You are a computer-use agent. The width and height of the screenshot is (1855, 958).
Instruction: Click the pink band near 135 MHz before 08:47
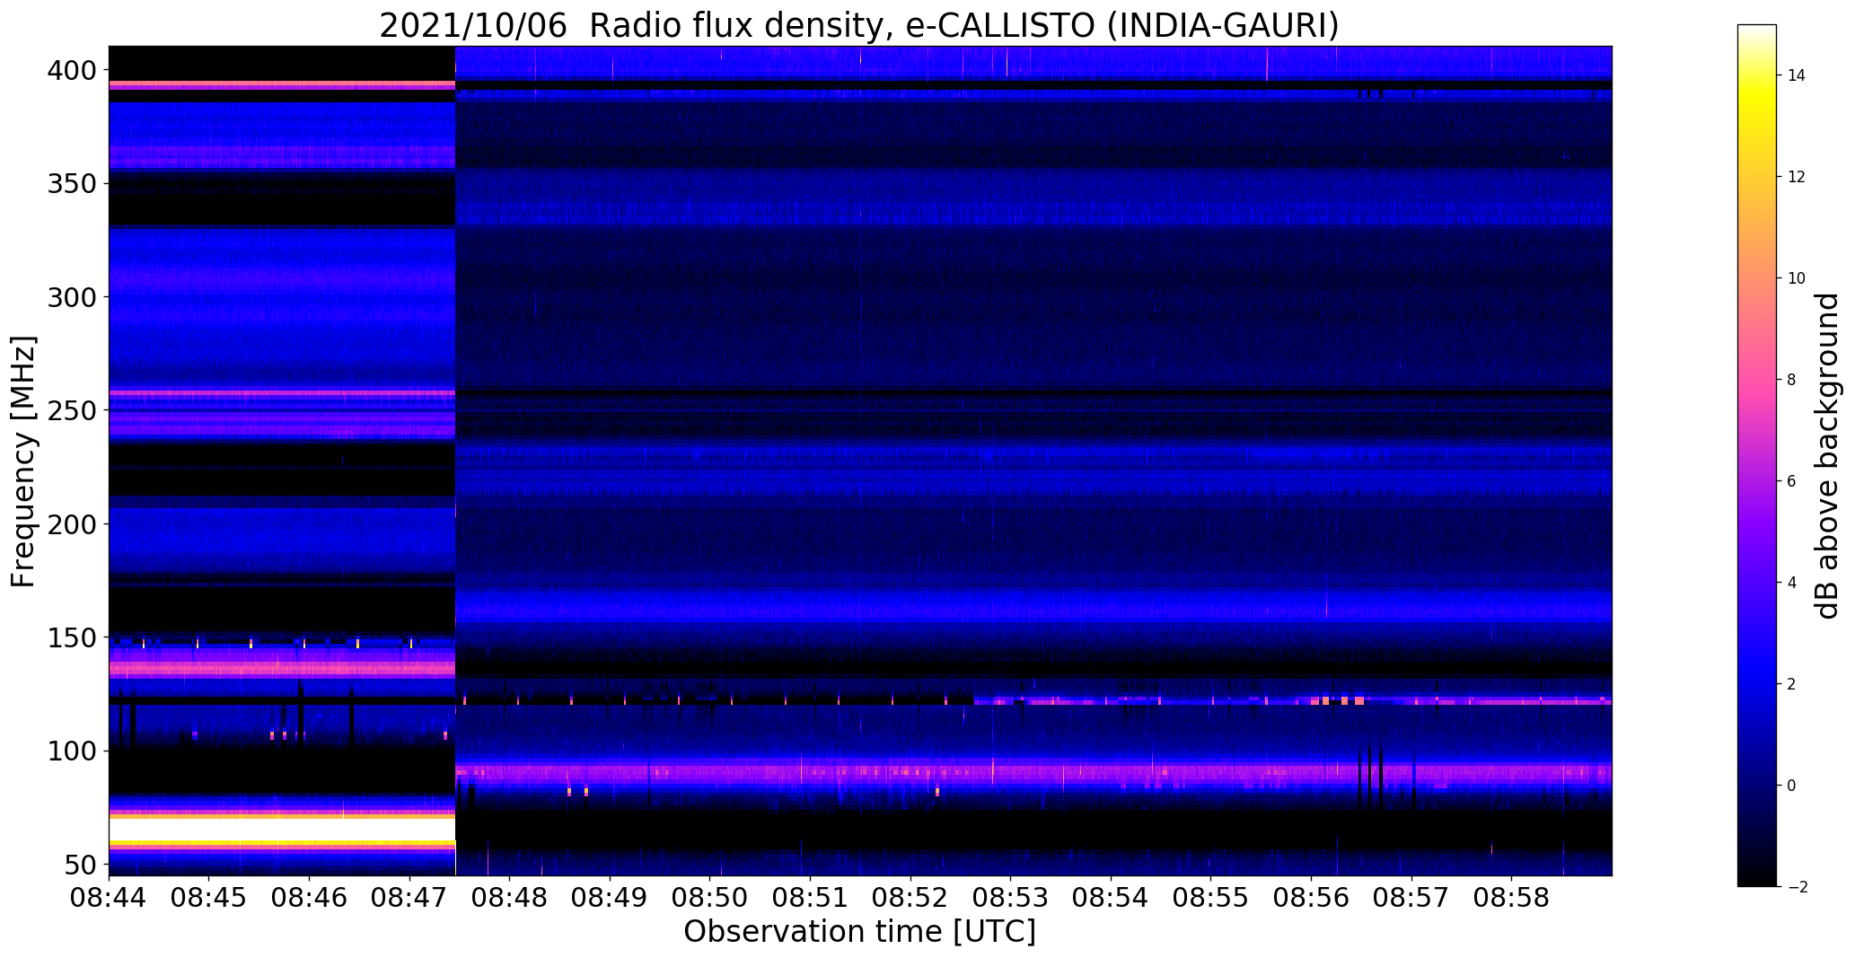click(x=282, y=668)
